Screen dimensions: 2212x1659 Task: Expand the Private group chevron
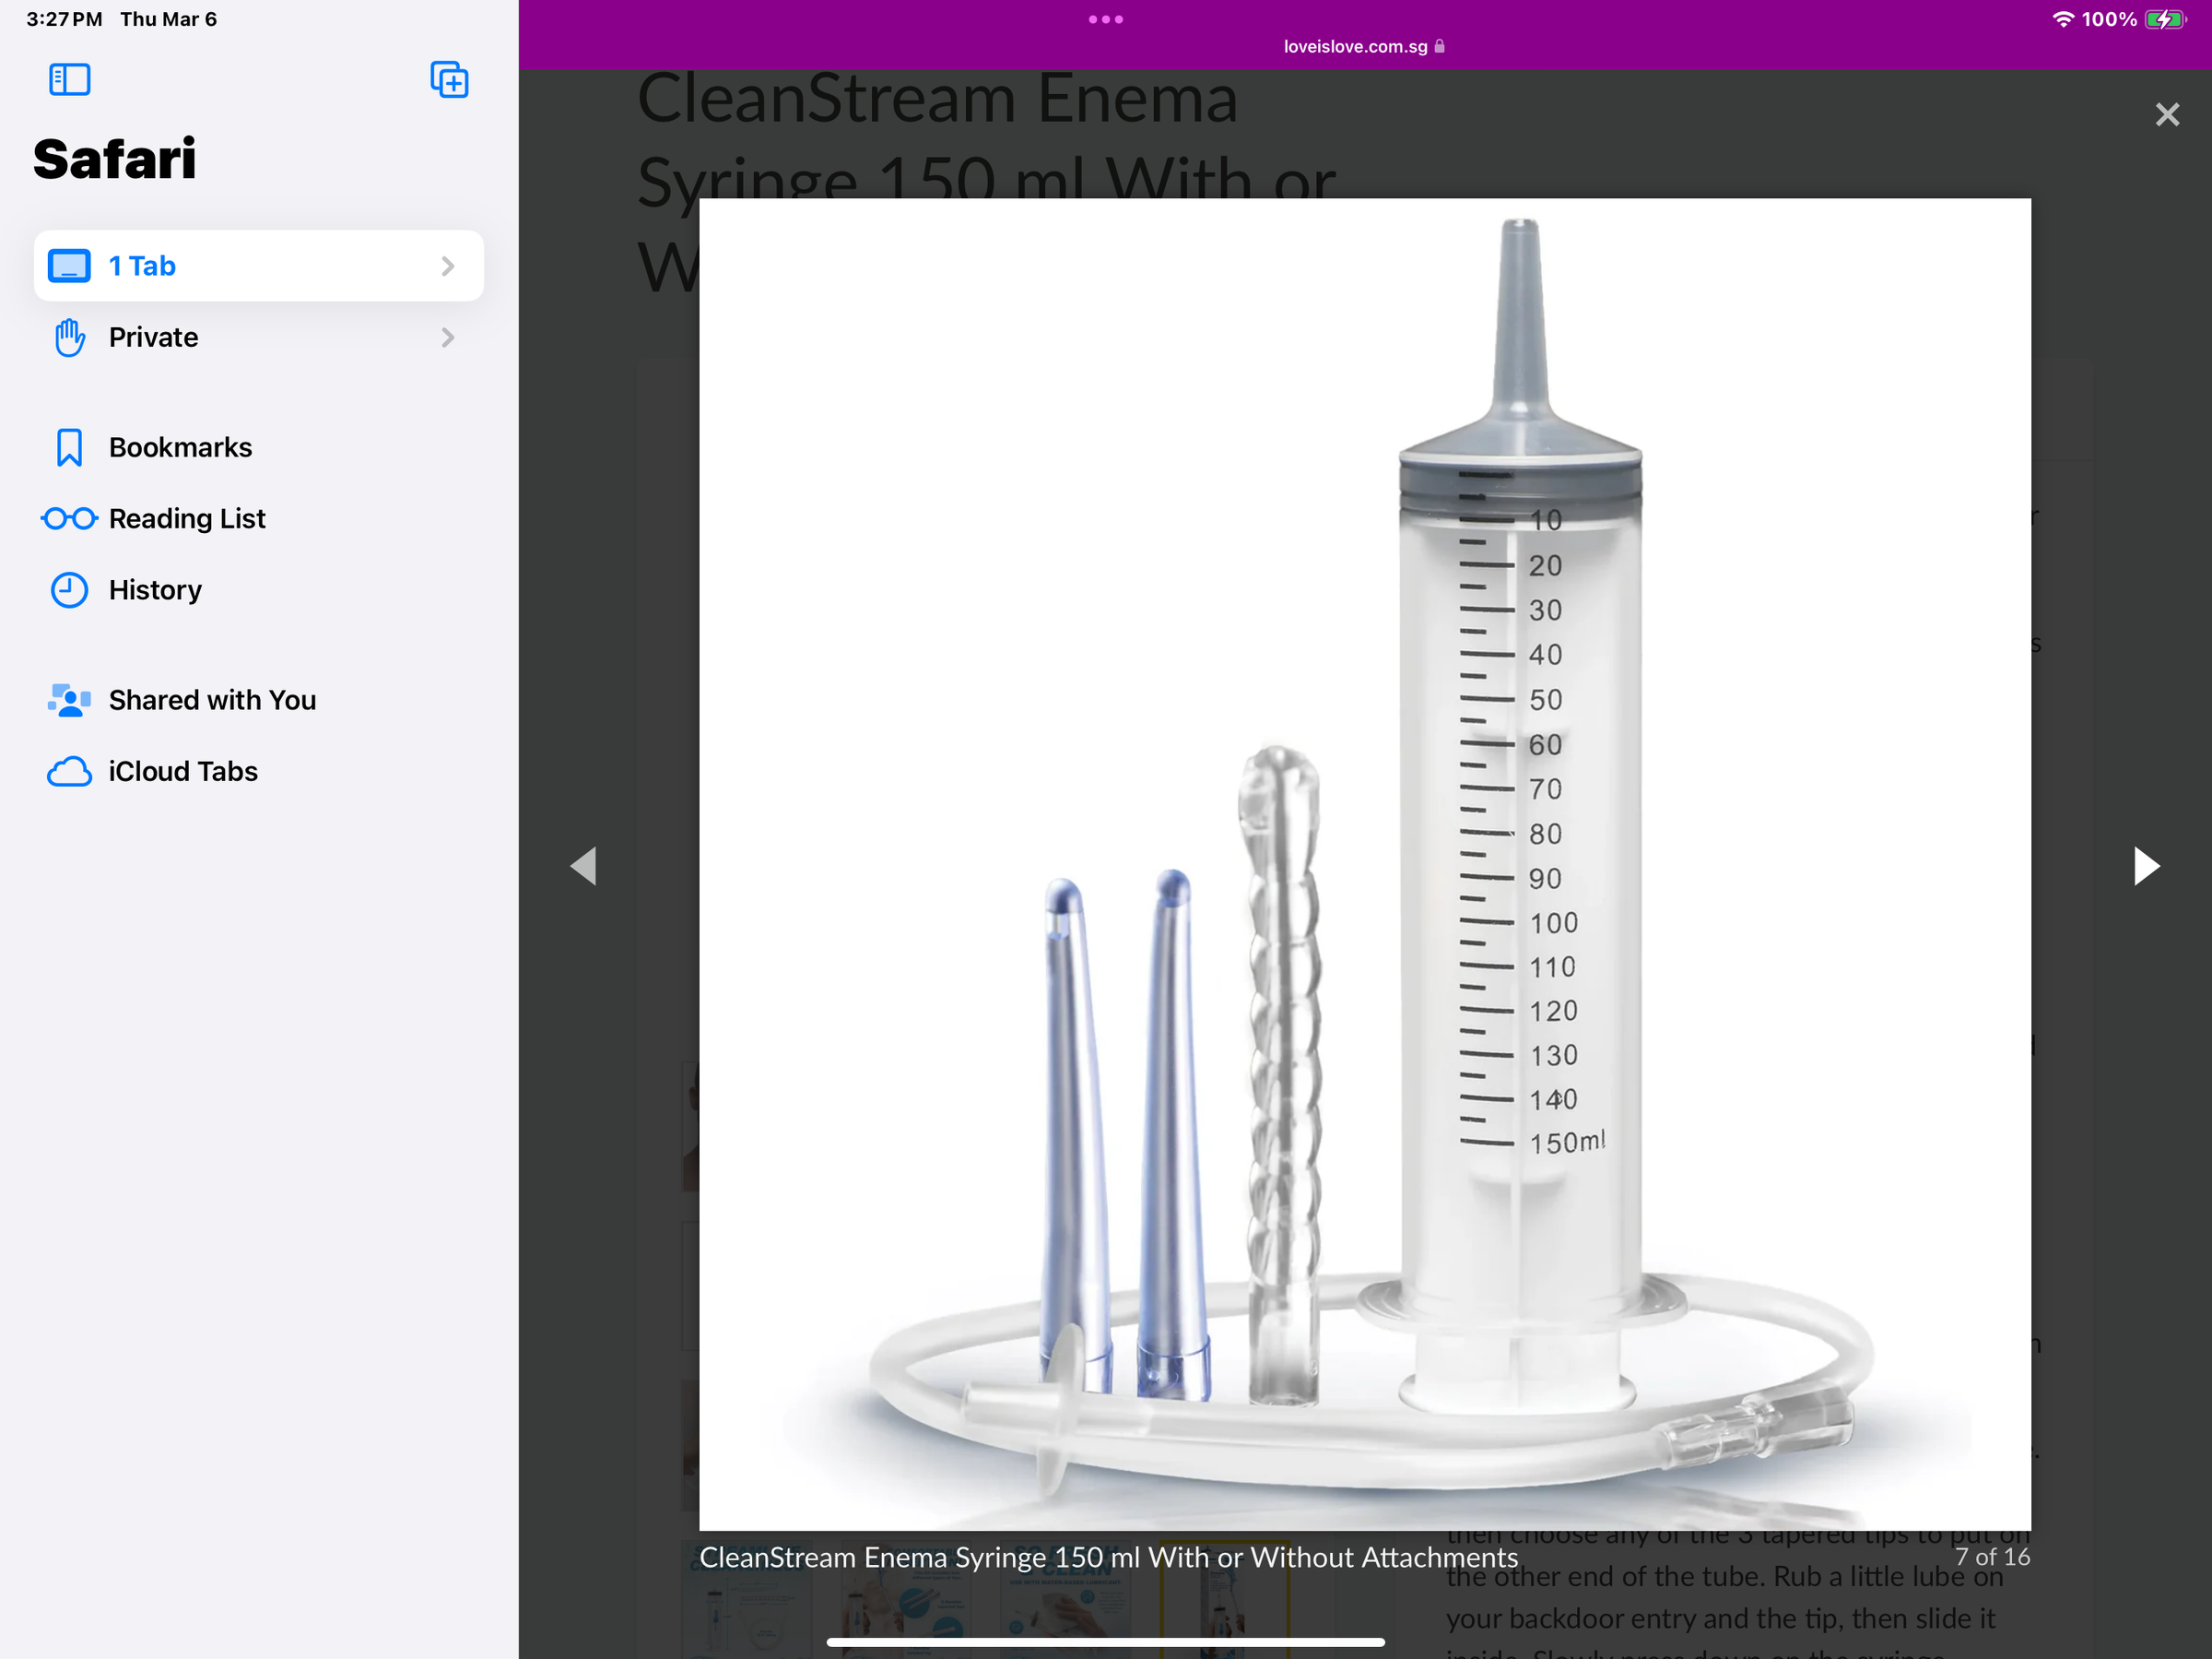[x=447, y=338]
